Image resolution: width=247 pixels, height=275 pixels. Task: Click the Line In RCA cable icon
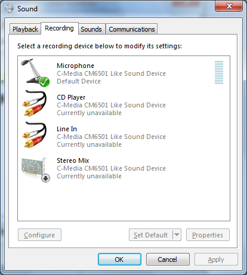pyautogui.click(x=35, y=135)
